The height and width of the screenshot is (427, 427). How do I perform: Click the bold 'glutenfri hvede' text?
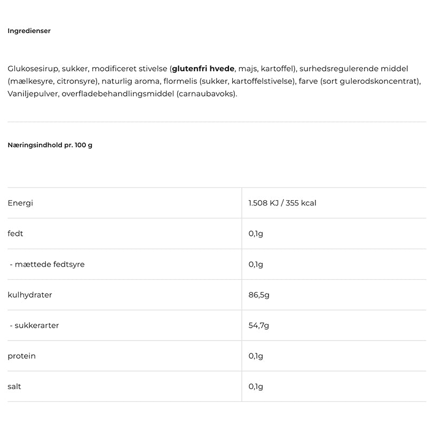point(203,69)
